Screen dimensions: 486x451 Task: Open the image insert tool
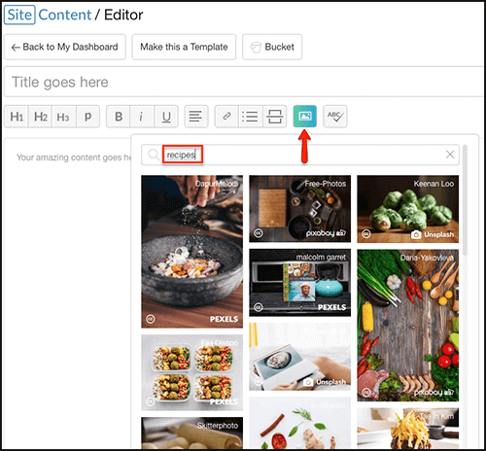[305, 117]
